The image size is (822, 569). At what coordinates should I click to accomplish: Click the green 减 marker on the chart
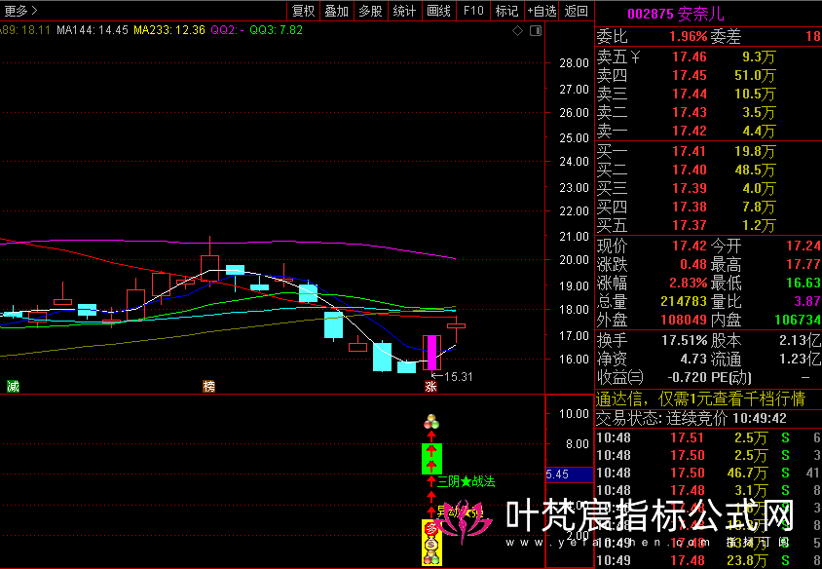point(13,387)
